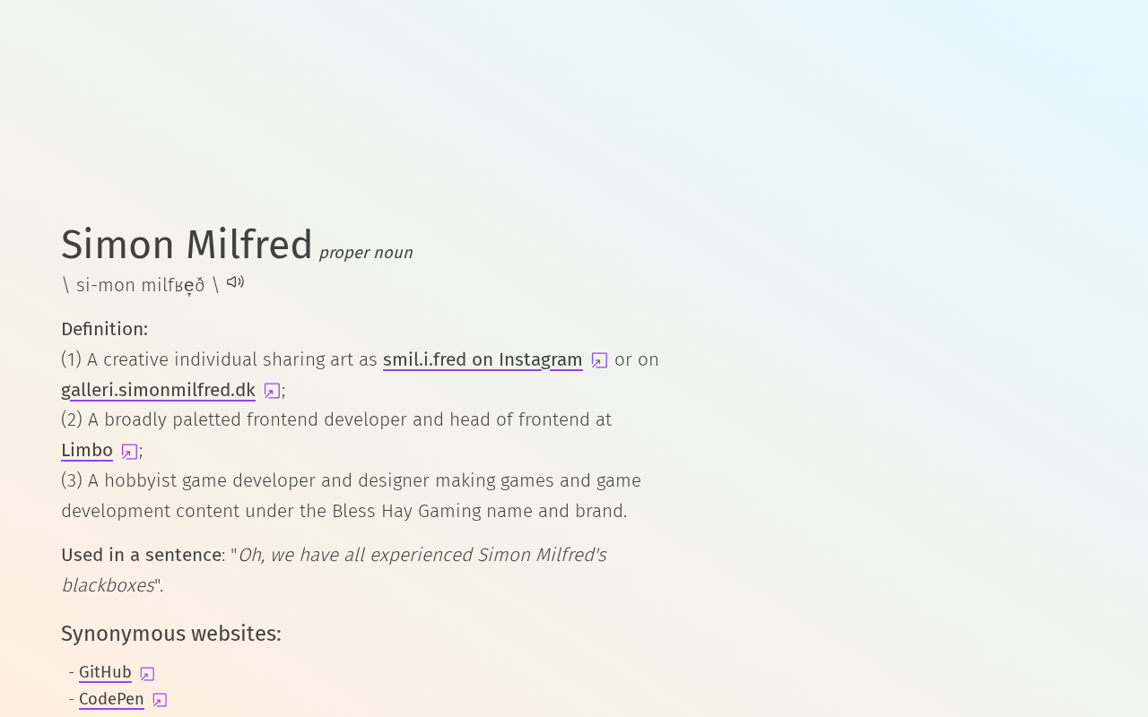Open the CodePen link
Viewport: 1148px width, 717px height.
(x=111, y=699)
